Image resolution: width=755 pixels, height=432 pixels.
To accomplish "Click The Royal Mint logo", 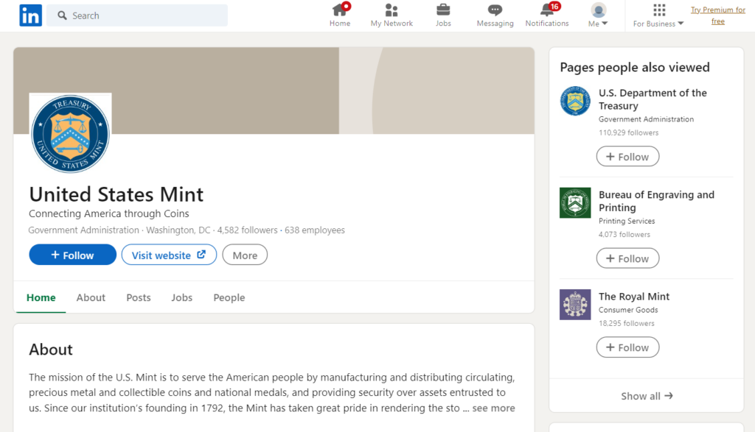I will (x=575, y=305).
